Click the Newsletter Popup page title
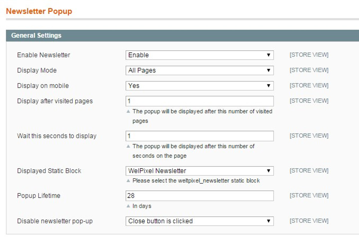The width and height of the screenshot is (359, 239). [x=39, y=11]
